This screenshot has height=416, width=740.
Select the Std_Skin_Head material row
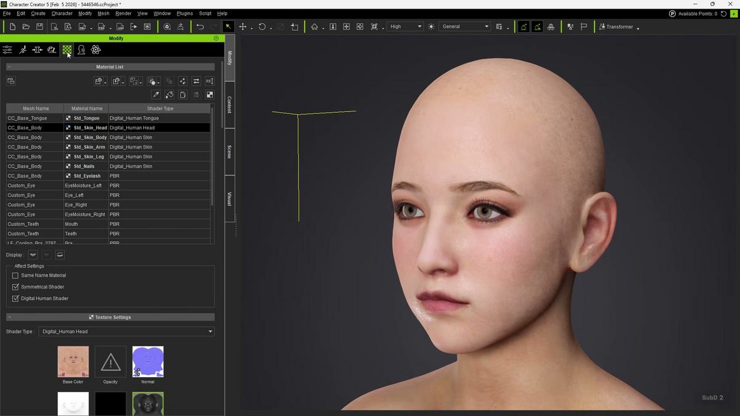[x=89, y=128]
